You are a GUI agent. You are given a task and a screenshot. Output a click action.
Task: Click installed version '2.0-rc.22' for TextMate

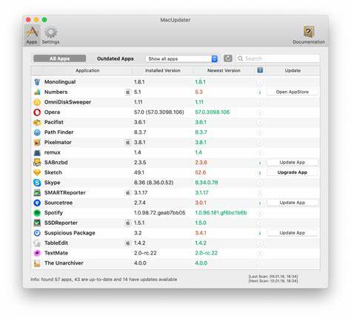145,253
